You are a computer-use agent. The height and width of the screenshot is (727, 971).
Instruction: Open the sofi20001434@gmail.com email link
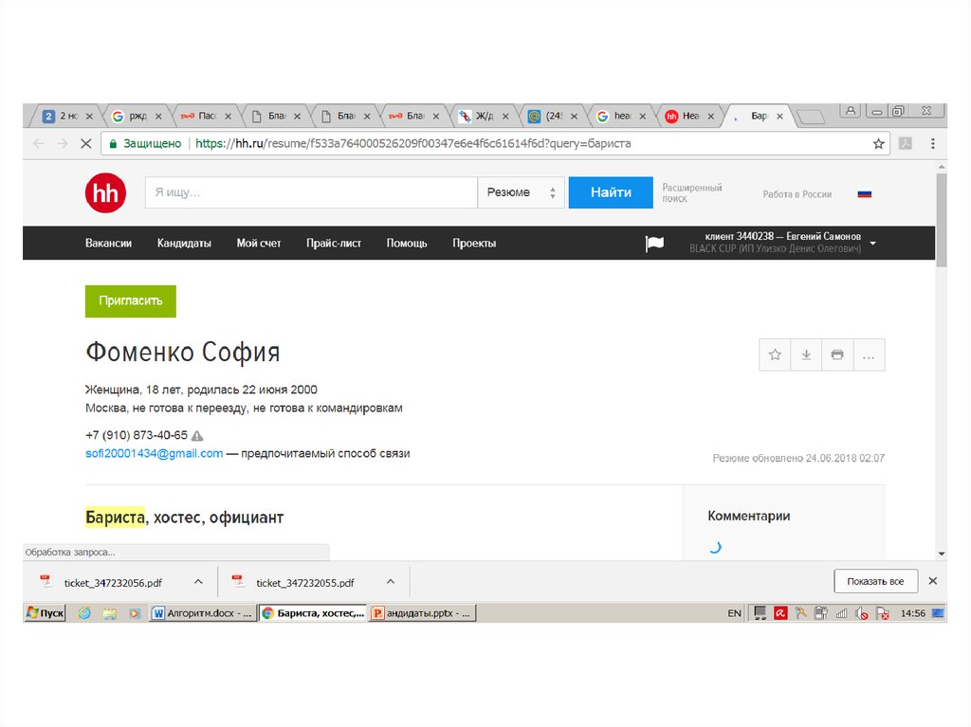click(155, 454)
